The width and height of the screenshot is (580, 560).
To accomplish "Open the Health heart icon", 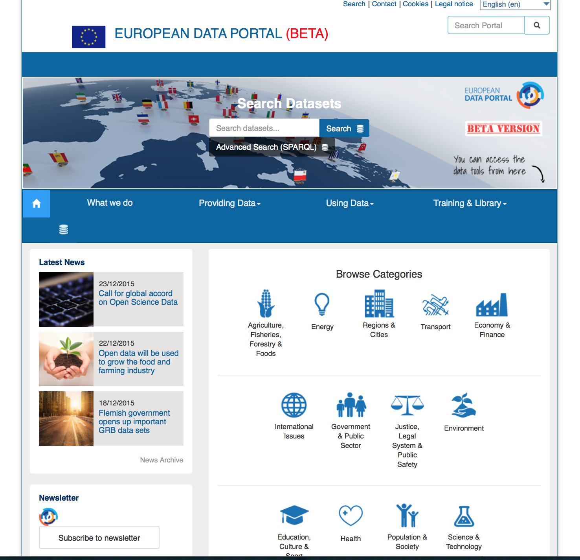I will pyautogui.click(x=351, y=516).
